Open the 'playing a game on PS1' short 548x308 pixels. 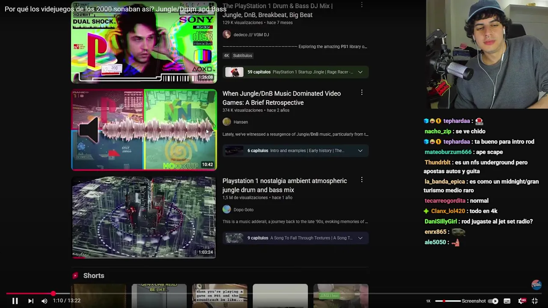pyautogui.click(x=220, y=296)
